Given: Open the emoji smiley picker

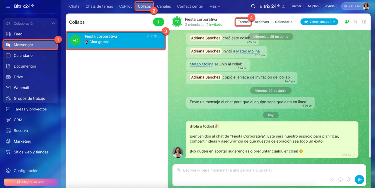Looking at the screenshot, I should (x=340, y=180).
